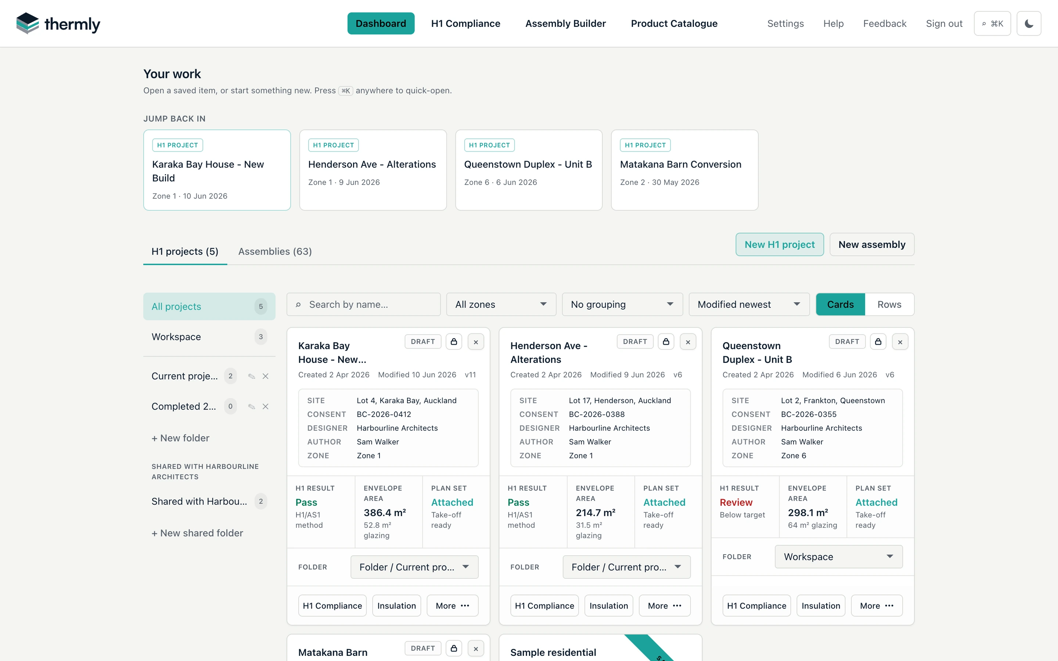The width and height of the screenshot is (1058, 661).
Task: Switch to Assemblies (63) tab
Action: (275, 252)
